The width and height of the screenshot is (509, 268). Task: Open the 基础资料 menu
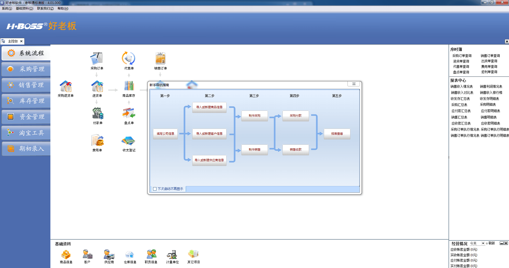pyautogui.click(x=24, y=8)
